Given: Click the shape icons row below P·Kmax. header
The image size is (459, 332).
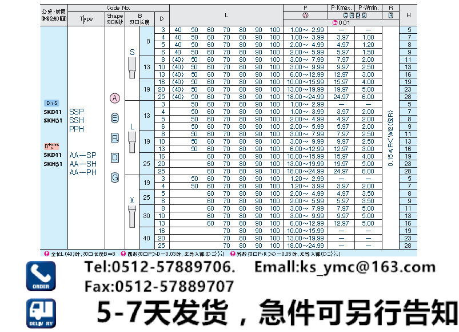Looking at the screenshot, I should tap(354, 15).
